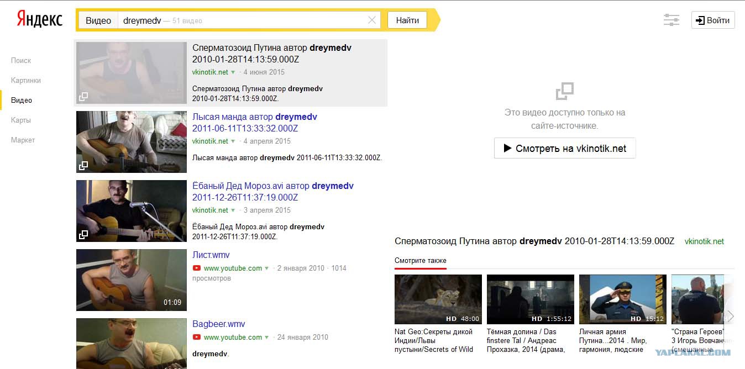The height and width of the screenshot is (369, 745).
Task: Show next related videos with the right arrow
Action: pos(730,316)
